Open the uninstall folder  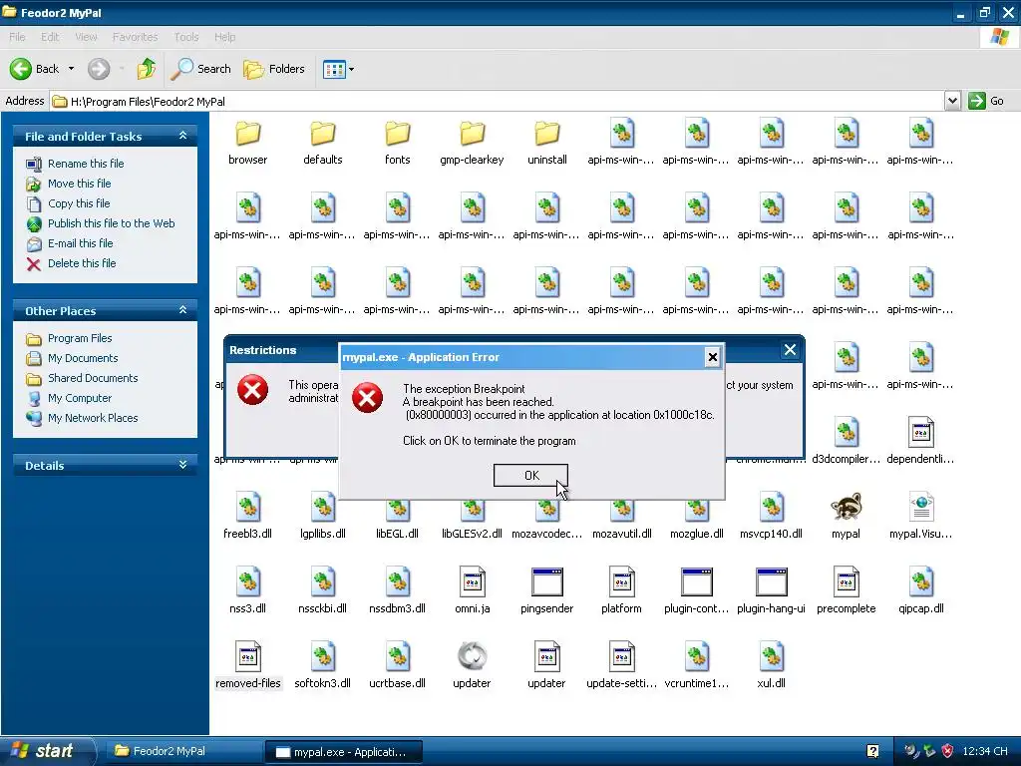click(x=547, y=143)
